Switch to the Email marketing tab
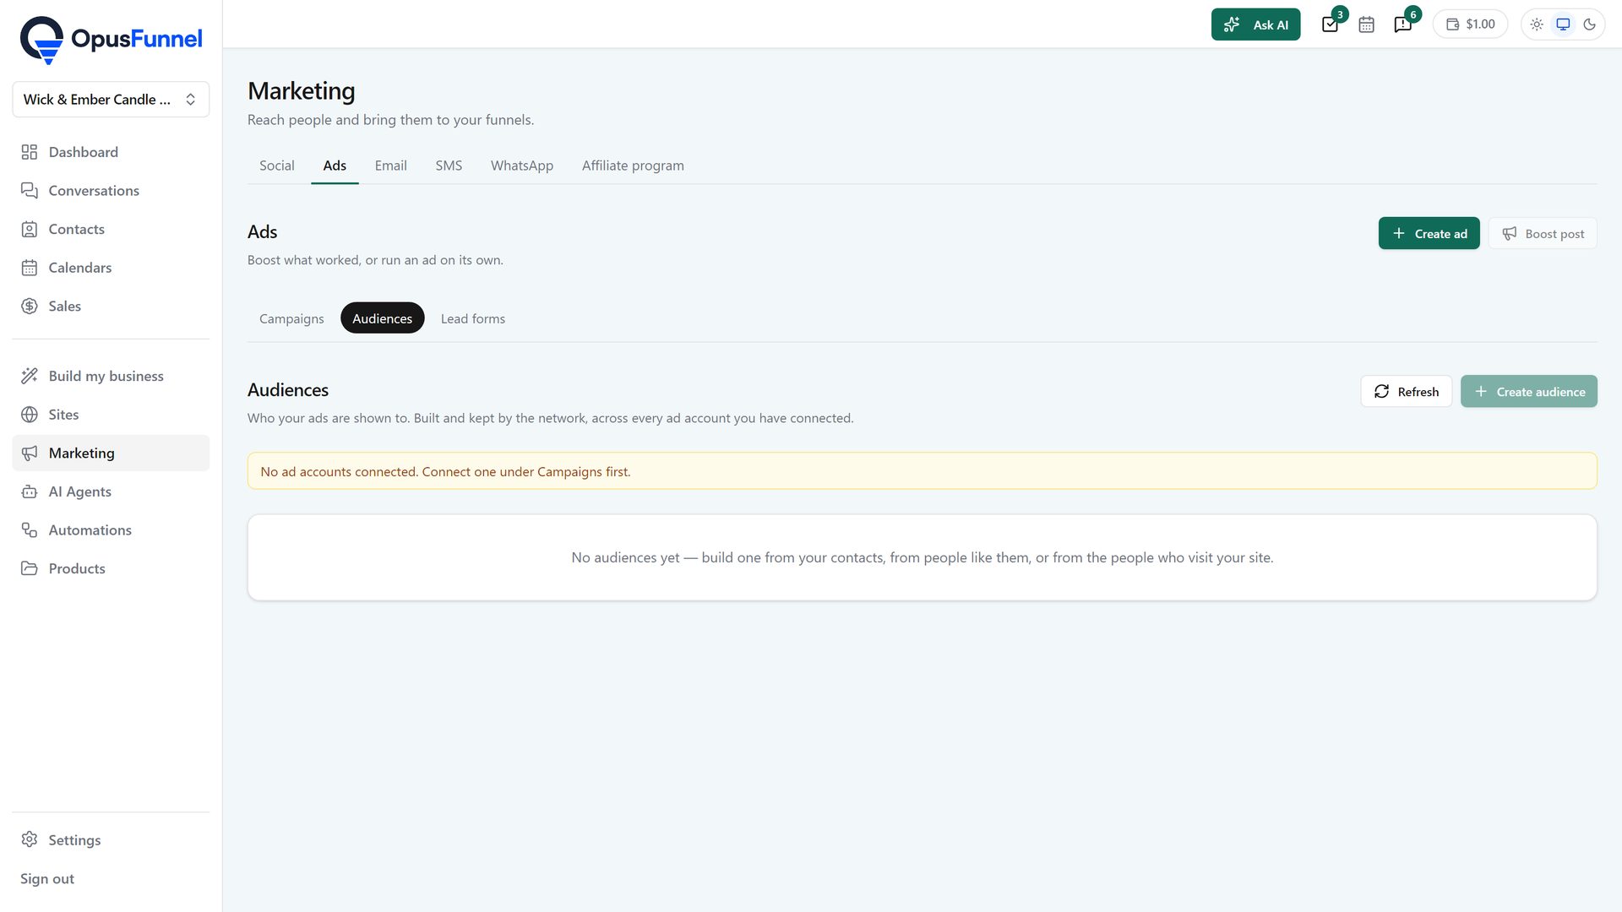 click(390, 166)
